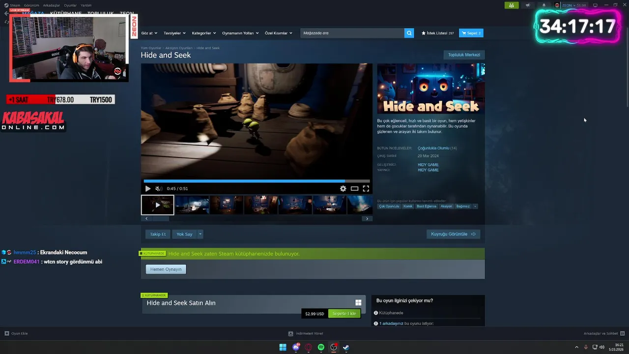Click the green friends icon button
This screenshot has height=354, width=629.
[512, 5]
